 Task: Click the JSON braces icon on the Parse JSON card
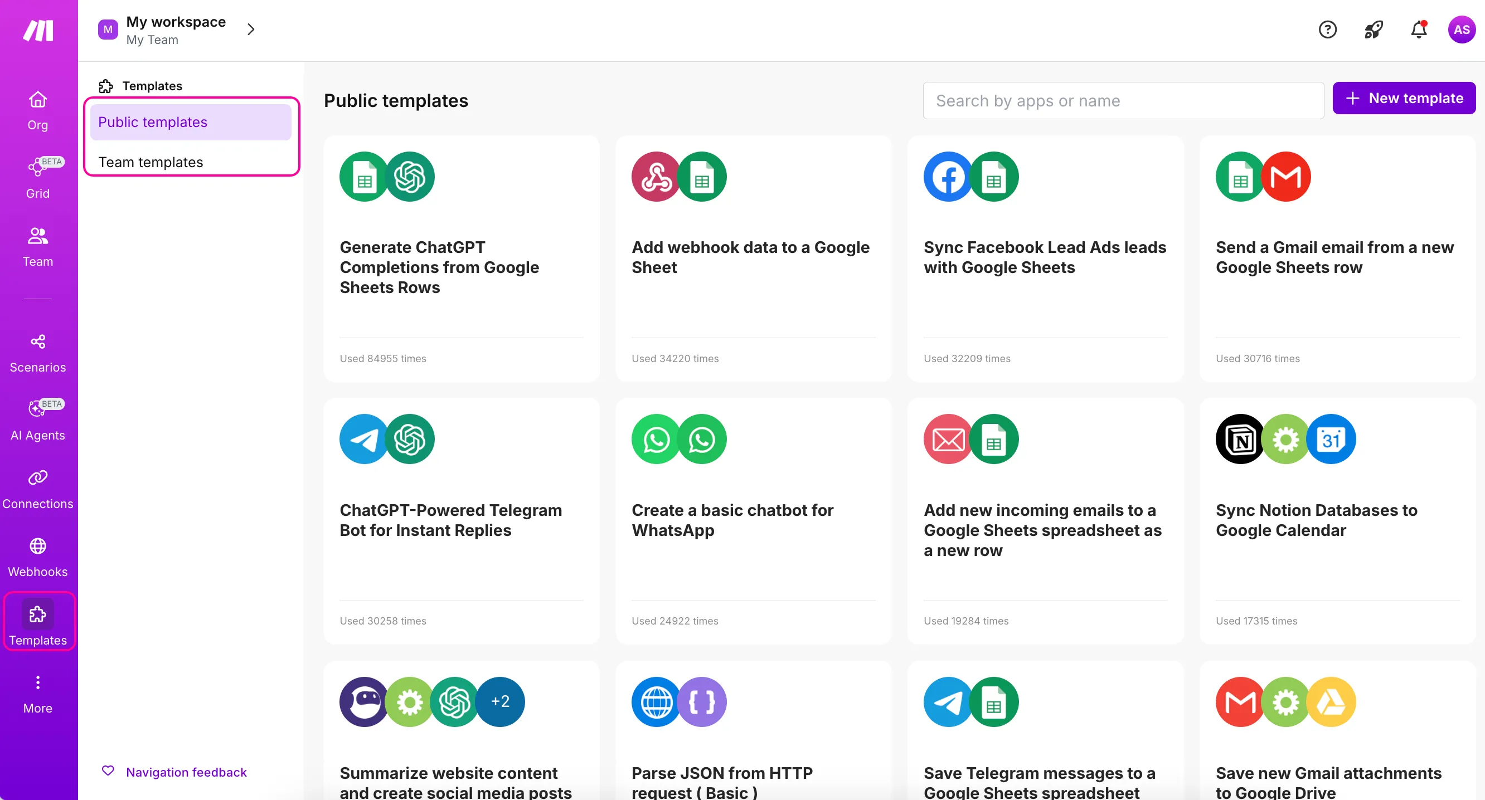702,701
